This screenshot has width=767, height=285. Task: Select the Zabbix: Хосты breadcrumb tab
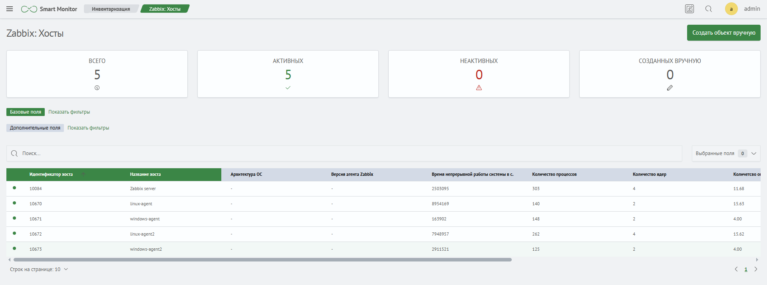165,9
